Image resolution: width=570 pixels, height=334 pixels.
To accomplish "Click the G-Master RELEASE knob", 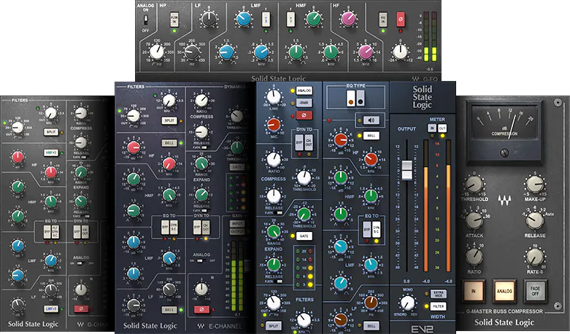I will [x=535, y=221].
